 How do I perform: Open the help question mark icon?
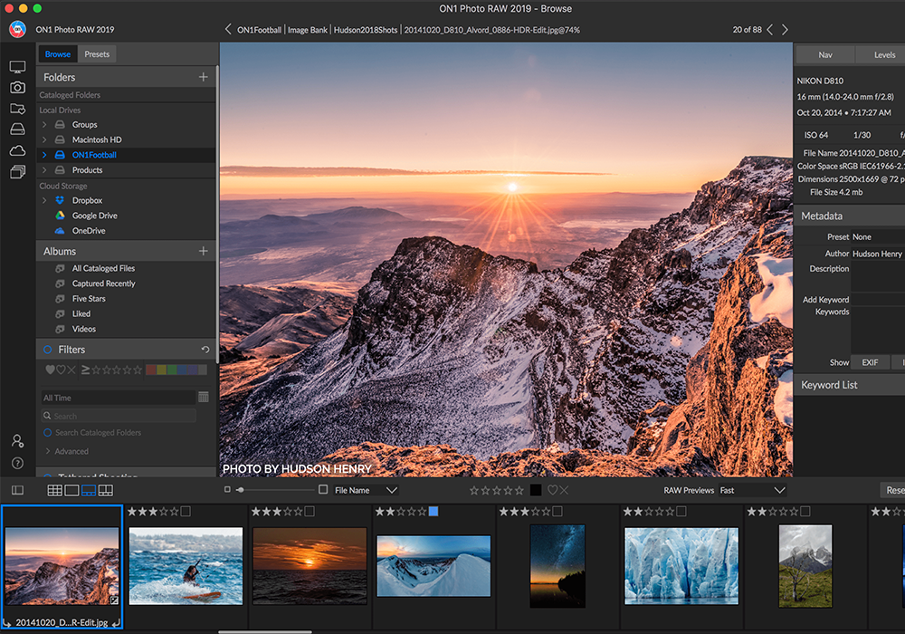17,463
